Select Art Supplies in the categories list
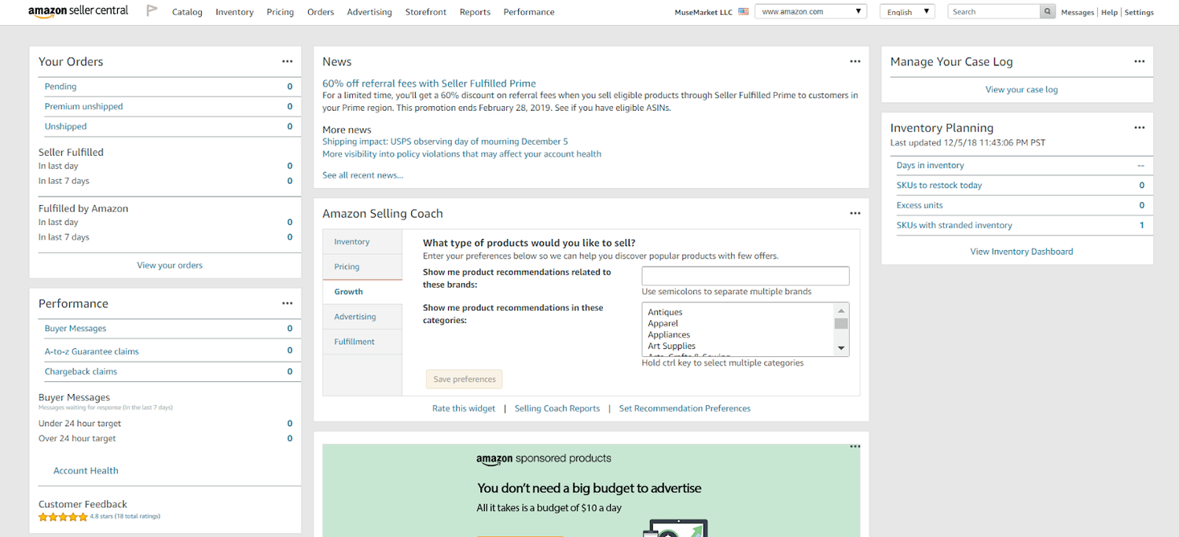 tap(671, 346)
